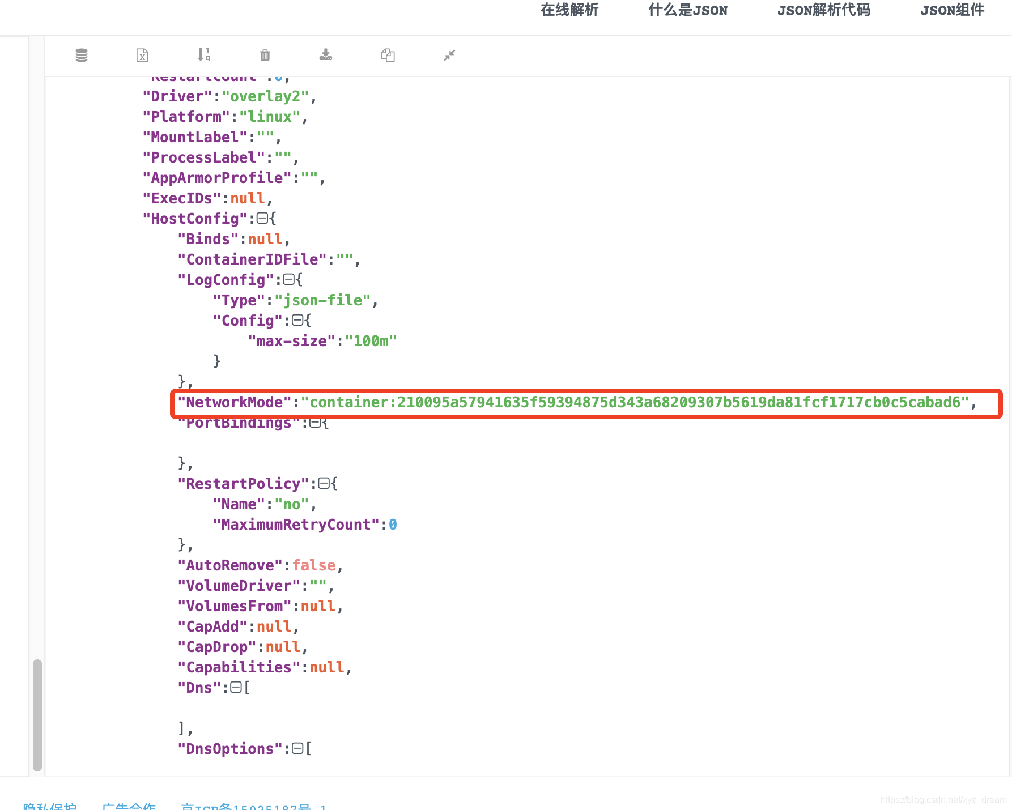The image size is (1012, 810).
Task: Collapse the PortBindings object node
Action: click(315, 423)
